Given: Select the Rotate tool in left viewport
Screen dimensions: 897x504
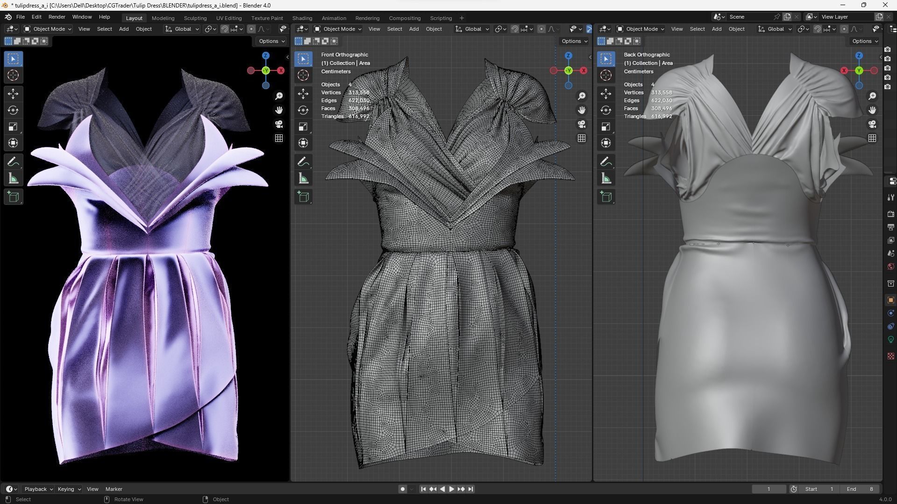Looking at the screenshot, I should [x=13, y=110].
